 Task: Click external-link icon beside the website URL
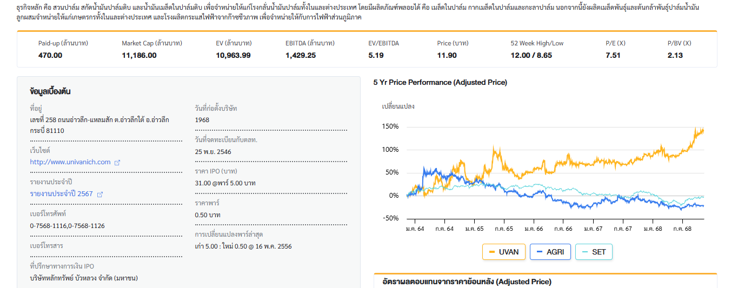(117, 162)
